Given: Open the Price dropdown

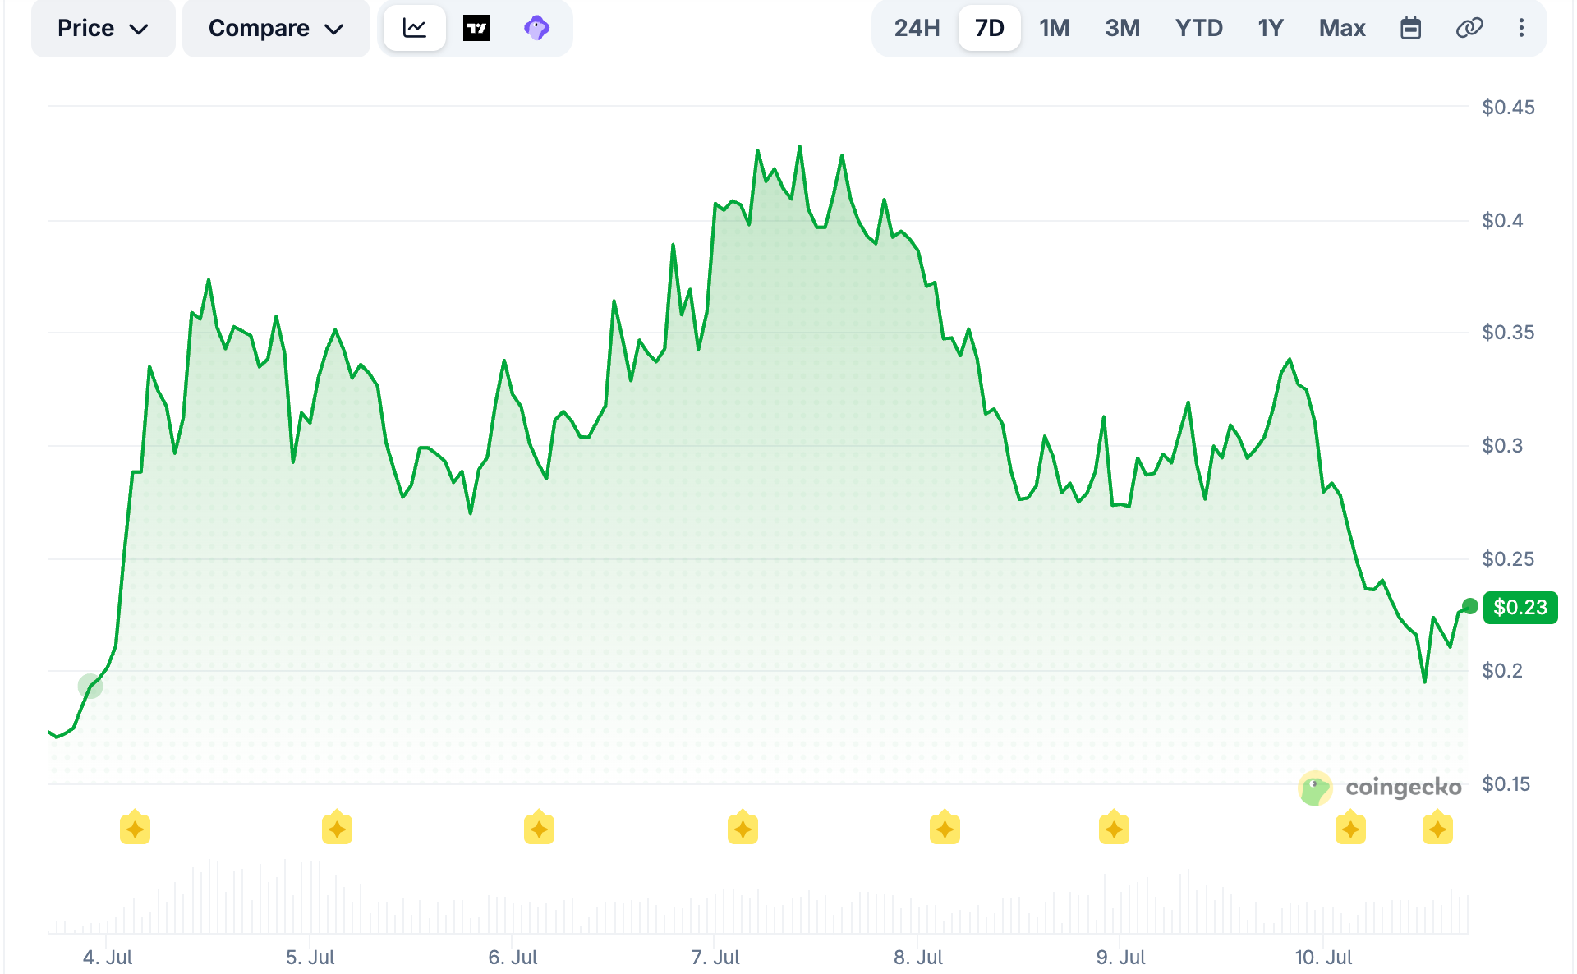Looking at the screenshot, I should coord(103,29).
